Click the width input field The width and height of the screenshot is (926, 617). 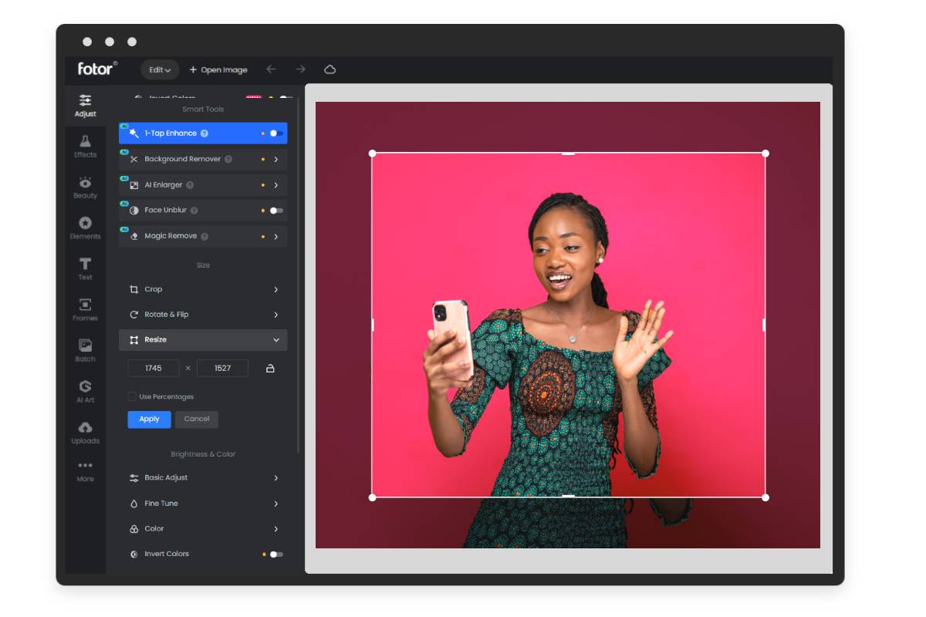click(x=153, y=368)
